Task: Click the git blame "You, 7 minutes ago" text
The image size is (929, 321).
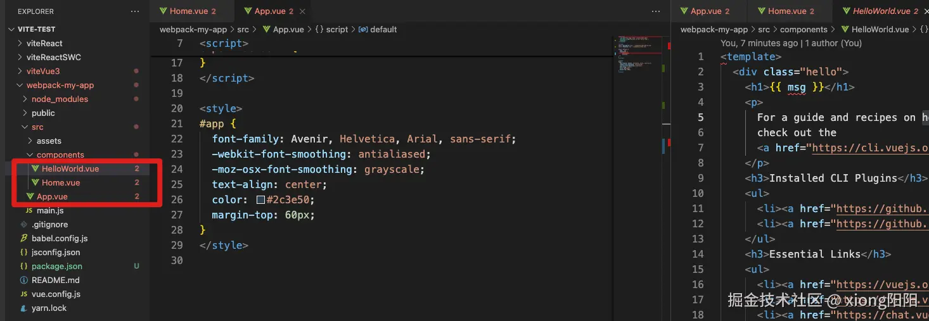Action: coord(759,44)
